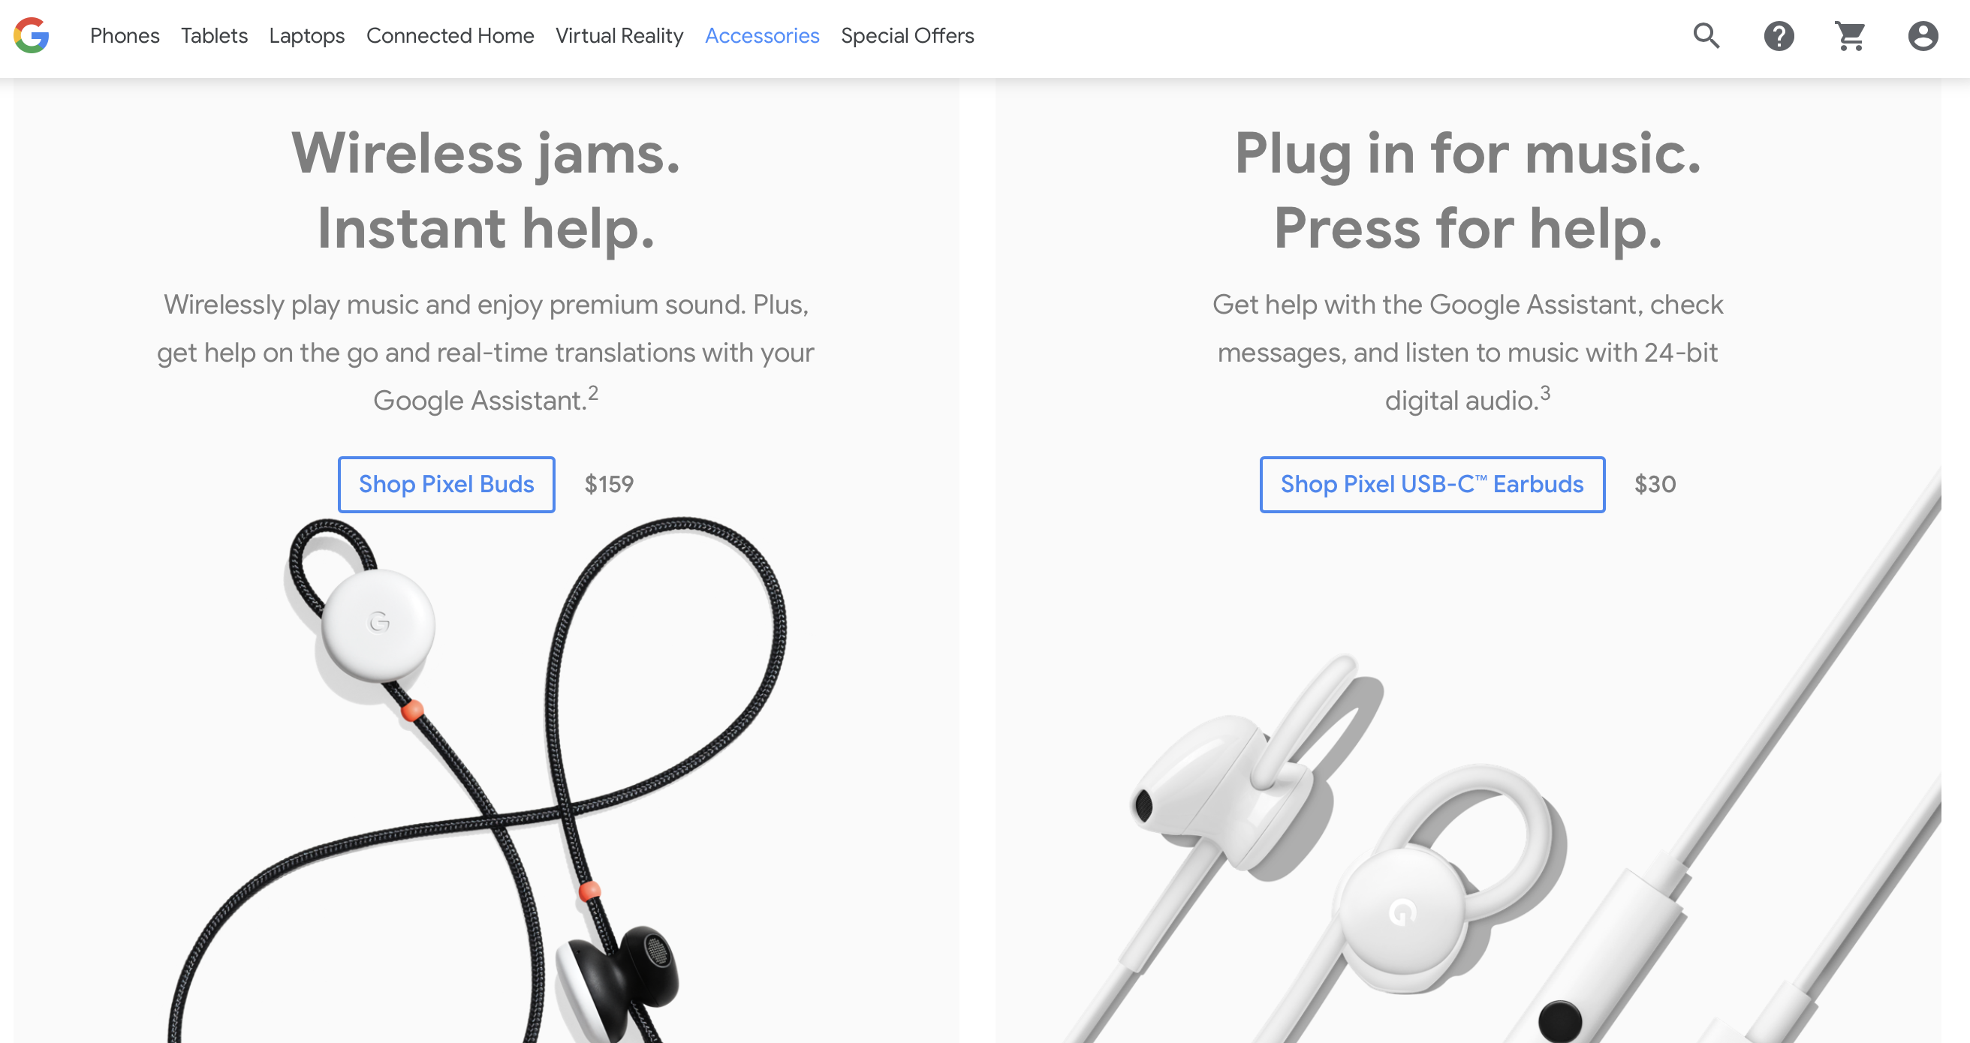Go to Tablets in navigation
Image resolution: width=1970 pixels, height=1043 pixels.
[214, 36]
